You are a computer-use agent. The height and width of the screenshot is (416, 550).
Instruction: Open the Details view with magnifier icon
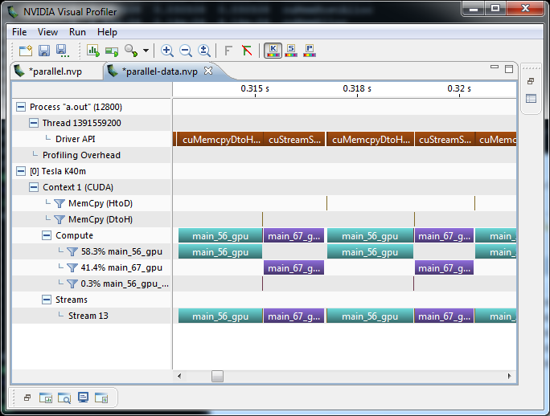[64, 398]
